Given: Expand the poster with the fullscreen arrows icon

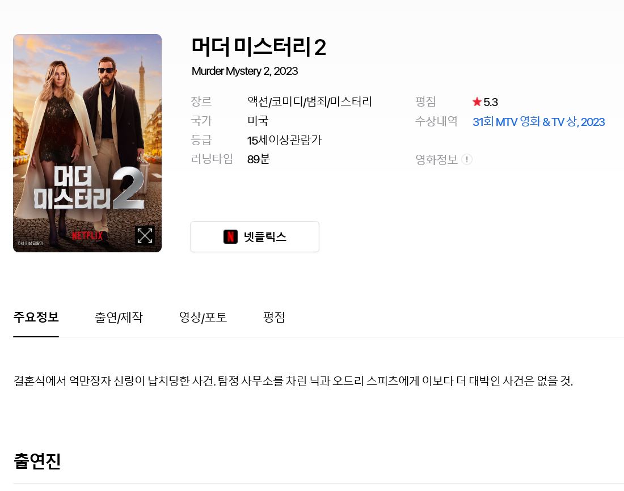Looking at the screenshot, I should pos(145,235).
